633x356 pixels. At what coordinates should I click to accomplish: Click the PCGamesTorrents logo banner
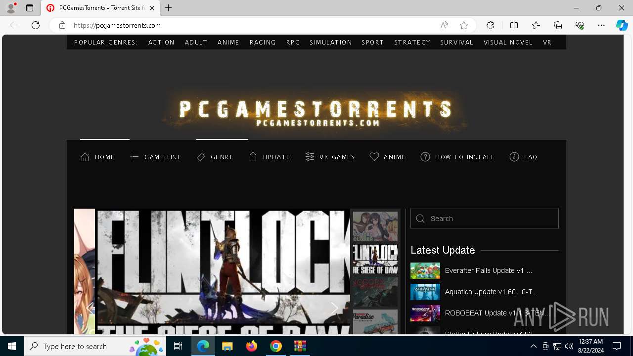click(316, 113)
